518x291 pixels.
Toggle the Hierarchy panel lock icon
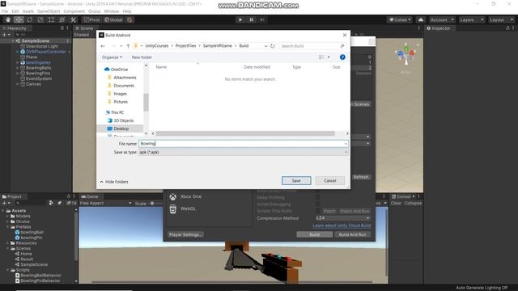click(62, 28)
